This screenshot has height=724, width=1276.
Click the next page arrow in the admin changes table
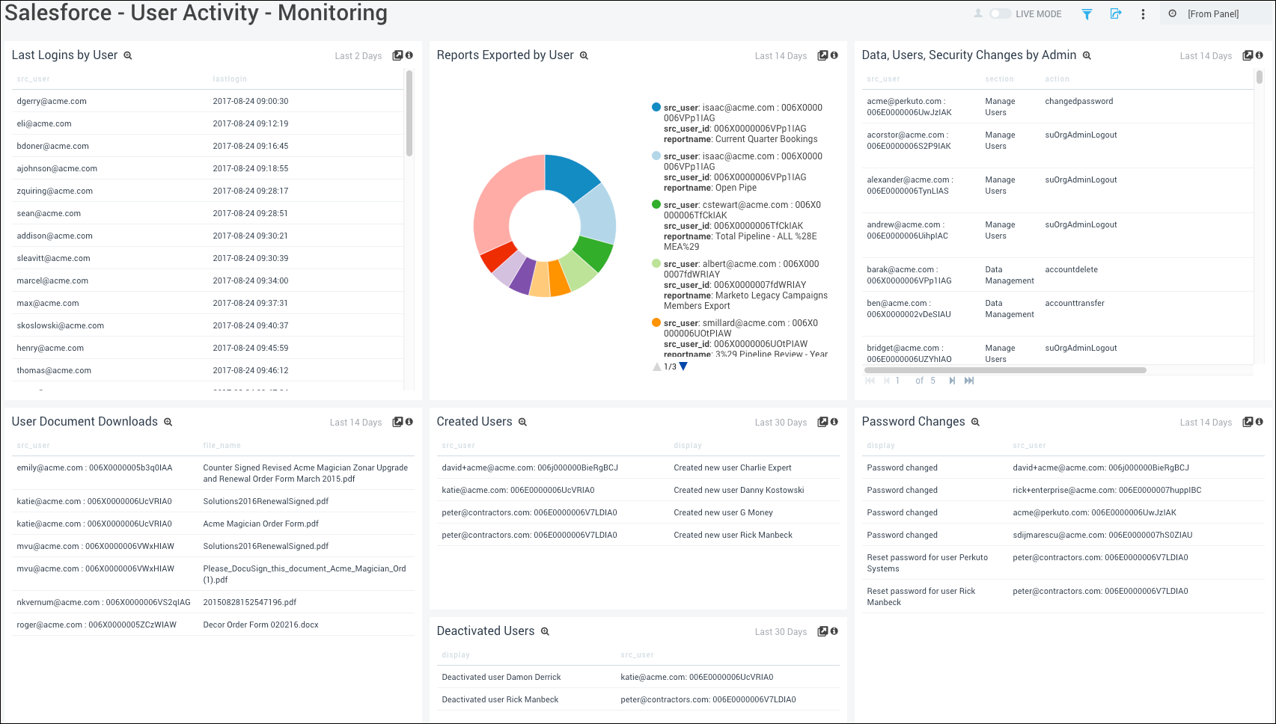click(x=952, y=381)
